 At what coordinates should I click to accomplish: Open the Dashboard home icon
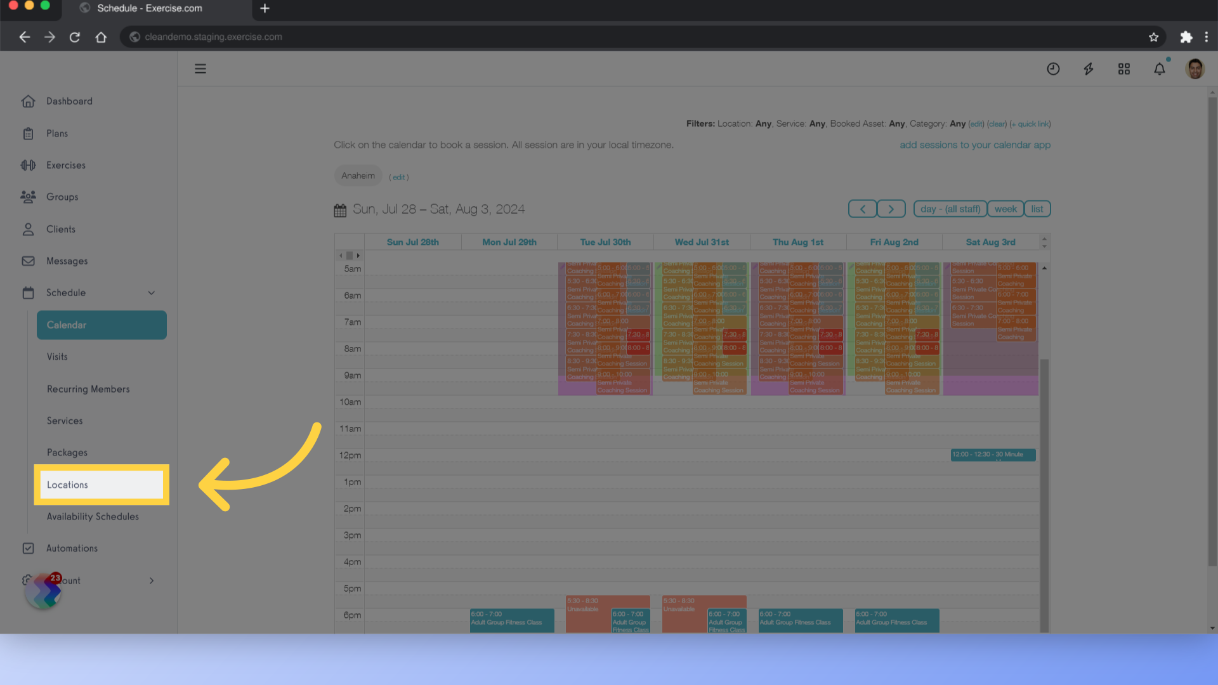tap(28, 101)
